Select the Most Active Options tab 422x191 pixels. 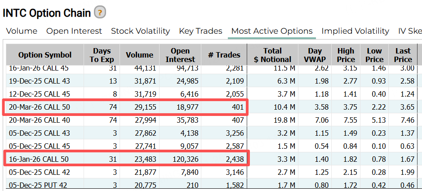[x=271, y=31]
